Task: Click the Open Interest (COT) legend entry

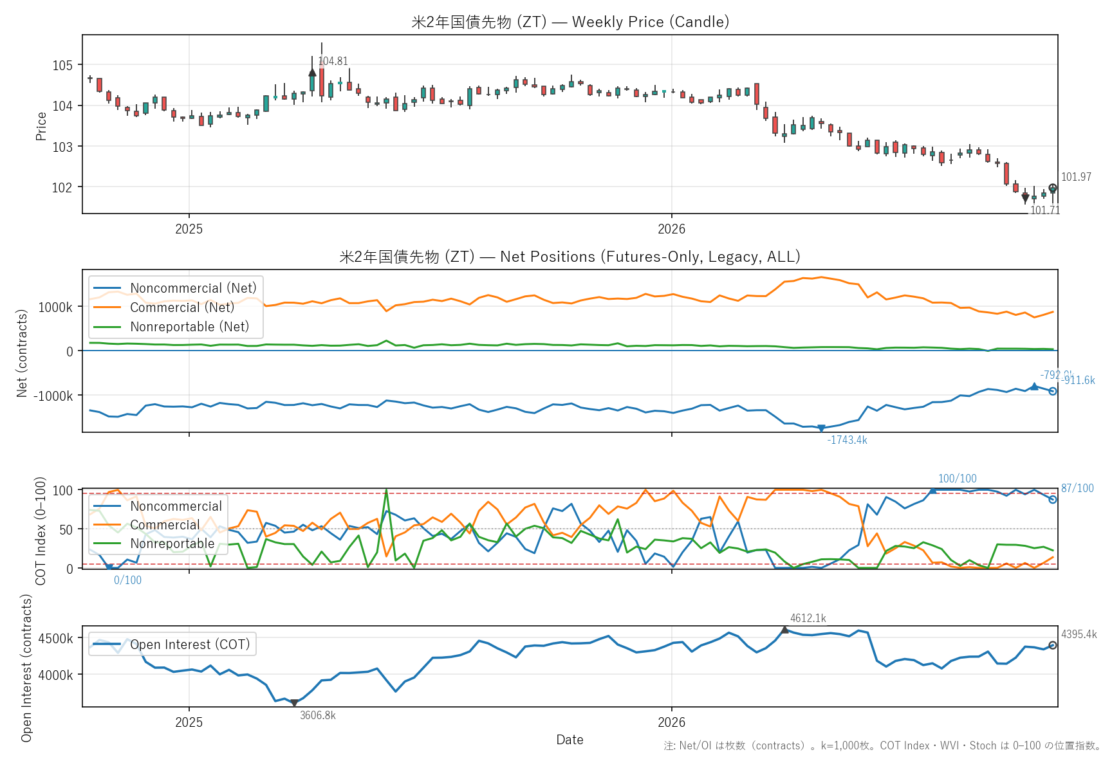Action: pos(190,645)
